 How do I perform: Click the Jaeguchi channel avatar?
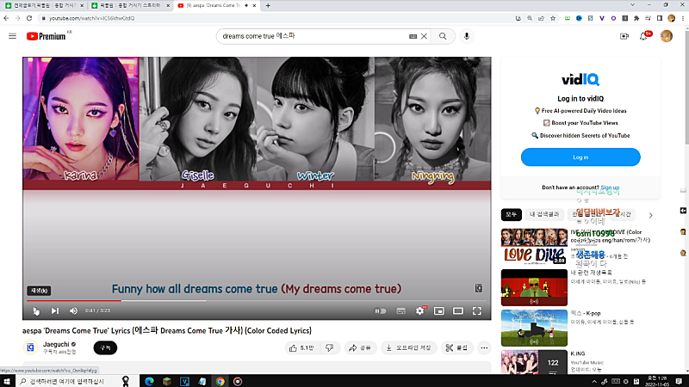tap(30, 347)
